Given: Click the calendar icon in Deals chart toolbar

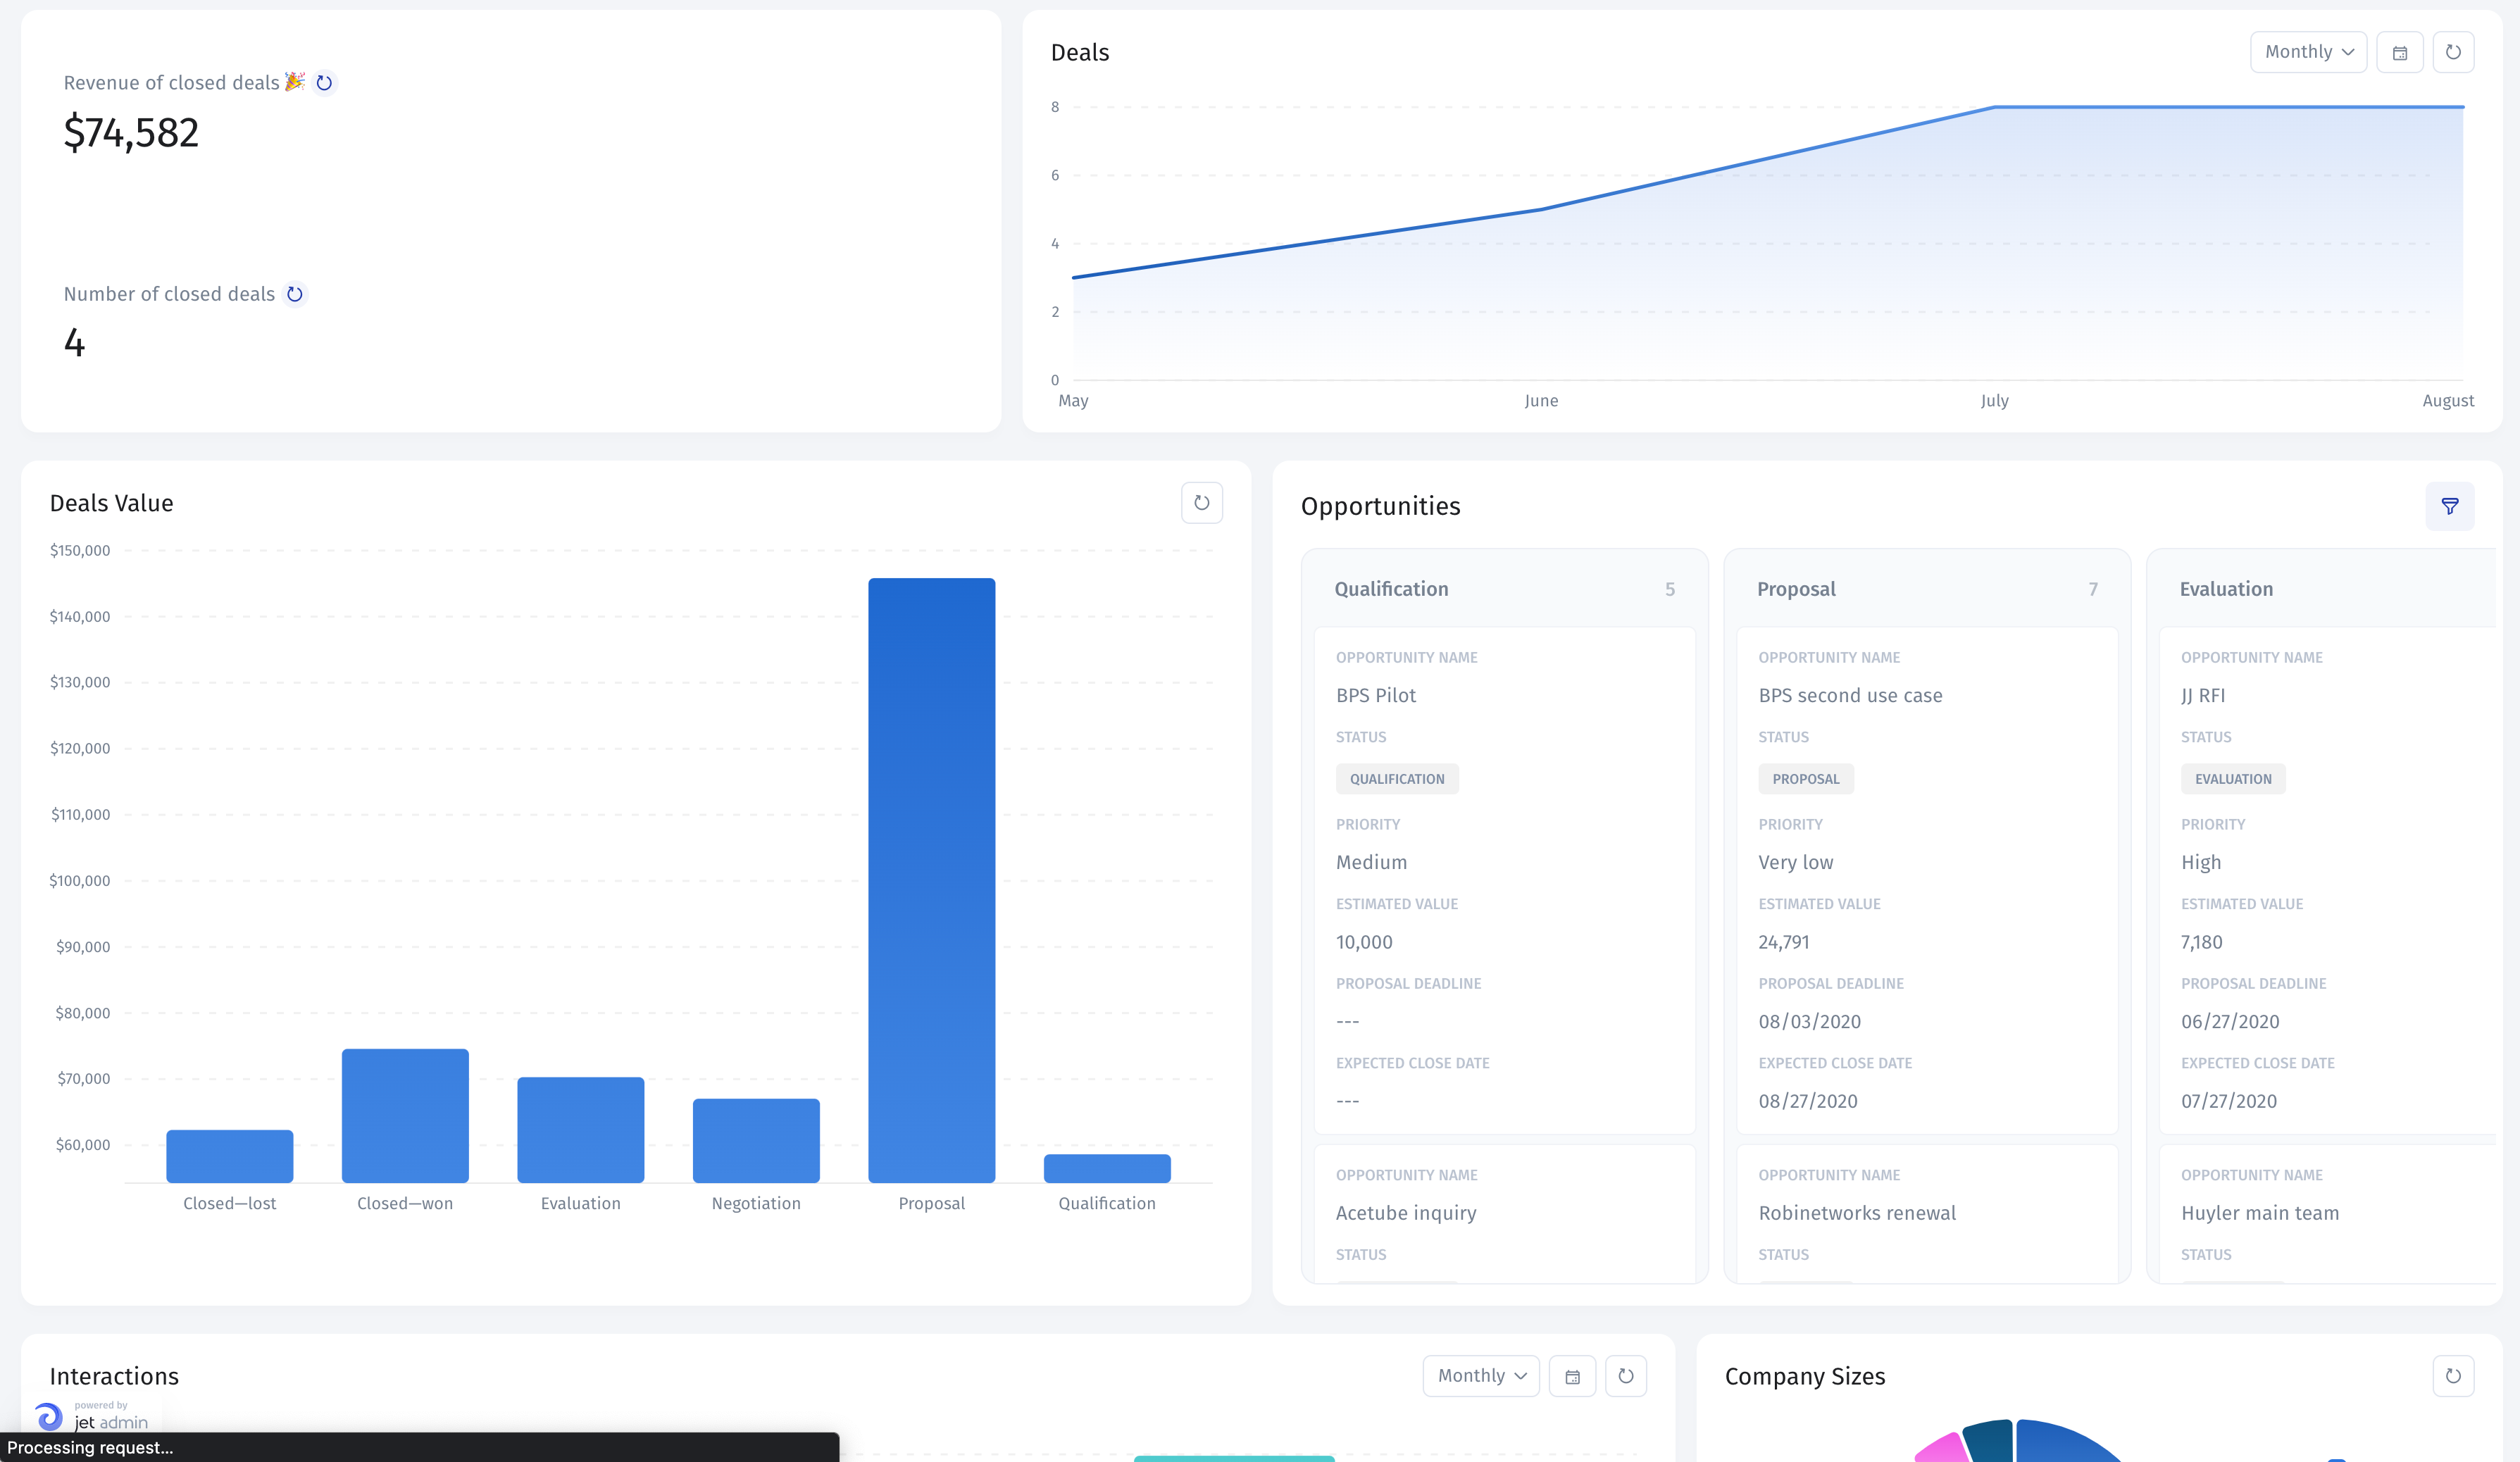Looking at the screenshot, I should [x=2398, y=52].
